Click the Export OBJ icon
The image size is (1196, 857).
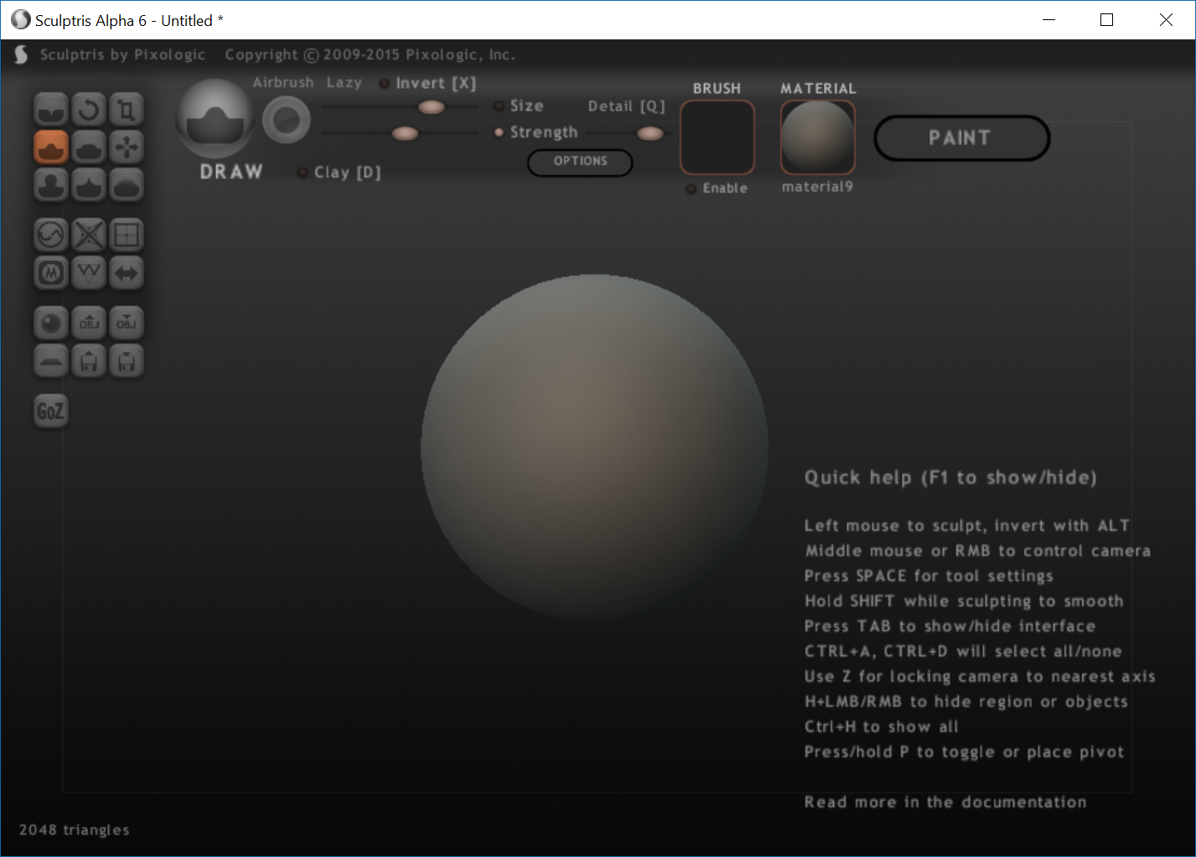point(127,323)
